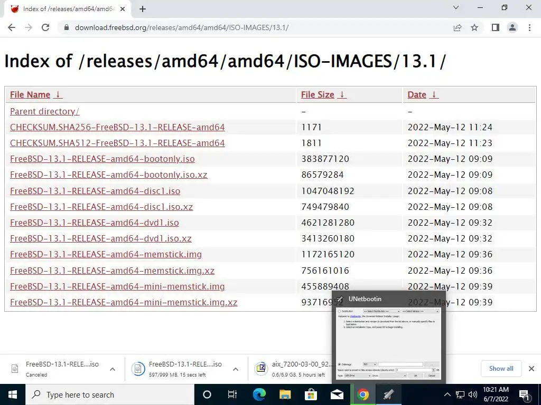Open File Explorer from the taskbar

point(285,394)
